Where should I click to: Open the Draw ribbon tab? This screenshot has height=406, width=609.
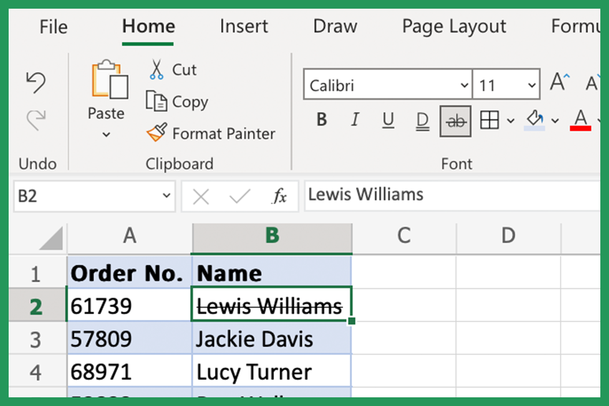pyautogui.click(x=335, y=26)
